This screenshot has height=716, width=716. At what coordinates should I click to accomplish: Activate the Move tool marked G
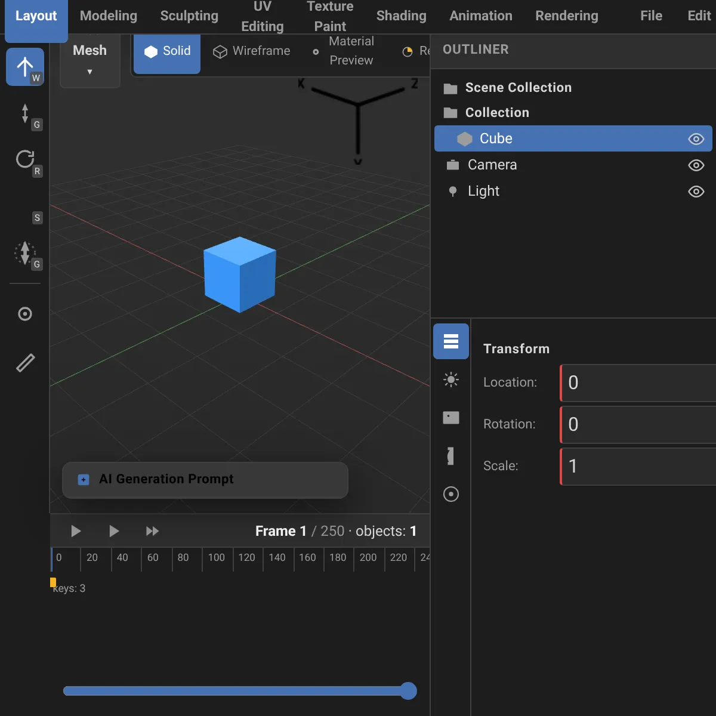click(25, 113)
